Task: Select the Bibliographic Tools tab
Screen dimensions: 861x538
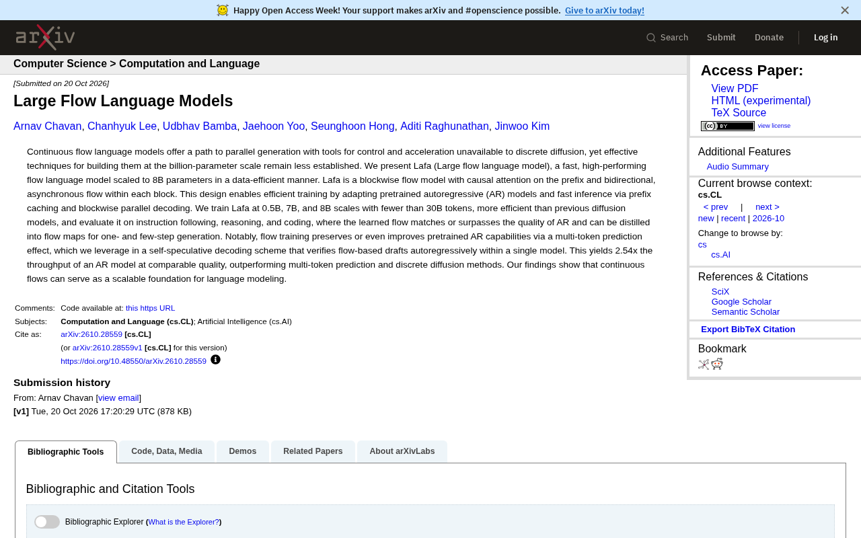Action: [66, 452]
